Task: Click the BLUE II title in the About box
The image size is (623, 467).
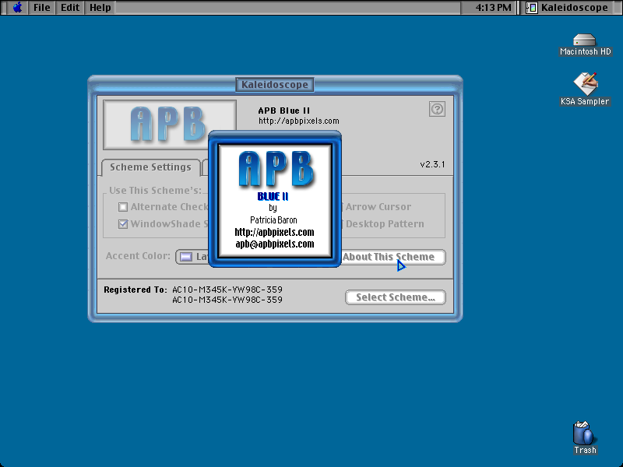Action: (273, 196)
